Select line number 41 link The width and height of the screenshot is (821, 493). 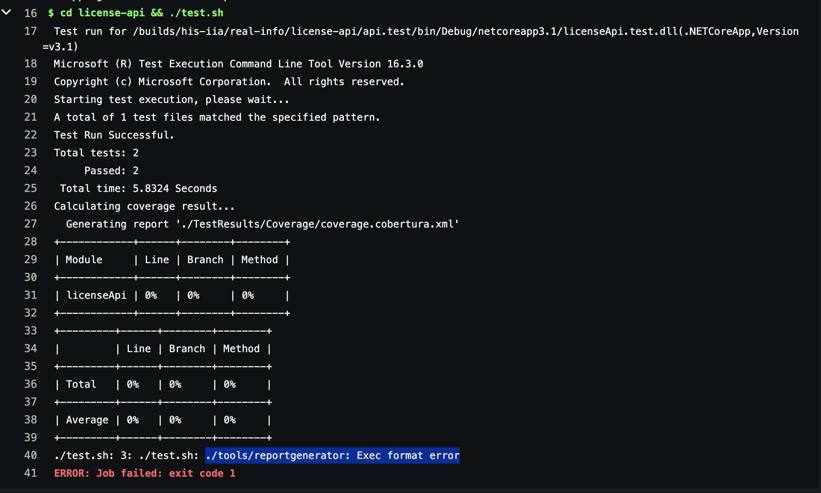tap(31, 473)
